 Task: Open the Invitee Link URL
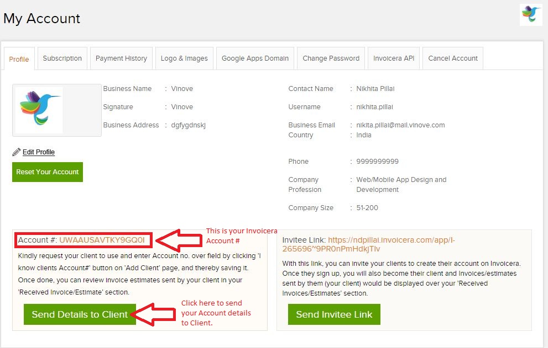[369, 244]
